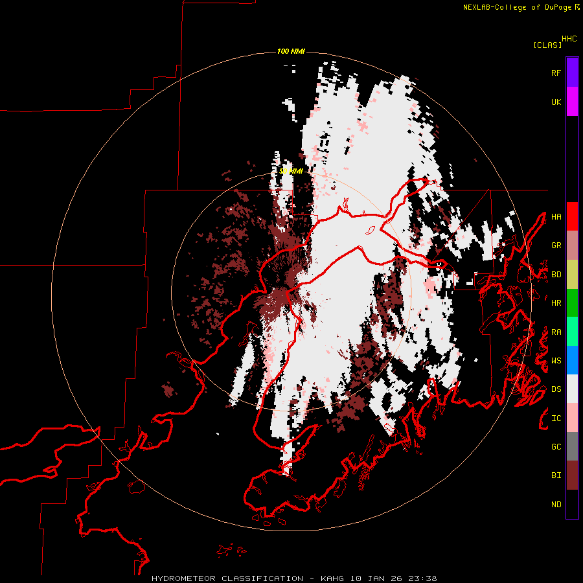Click the HR legend label
This screenshot has height=583, width=583.
[556, 303]
